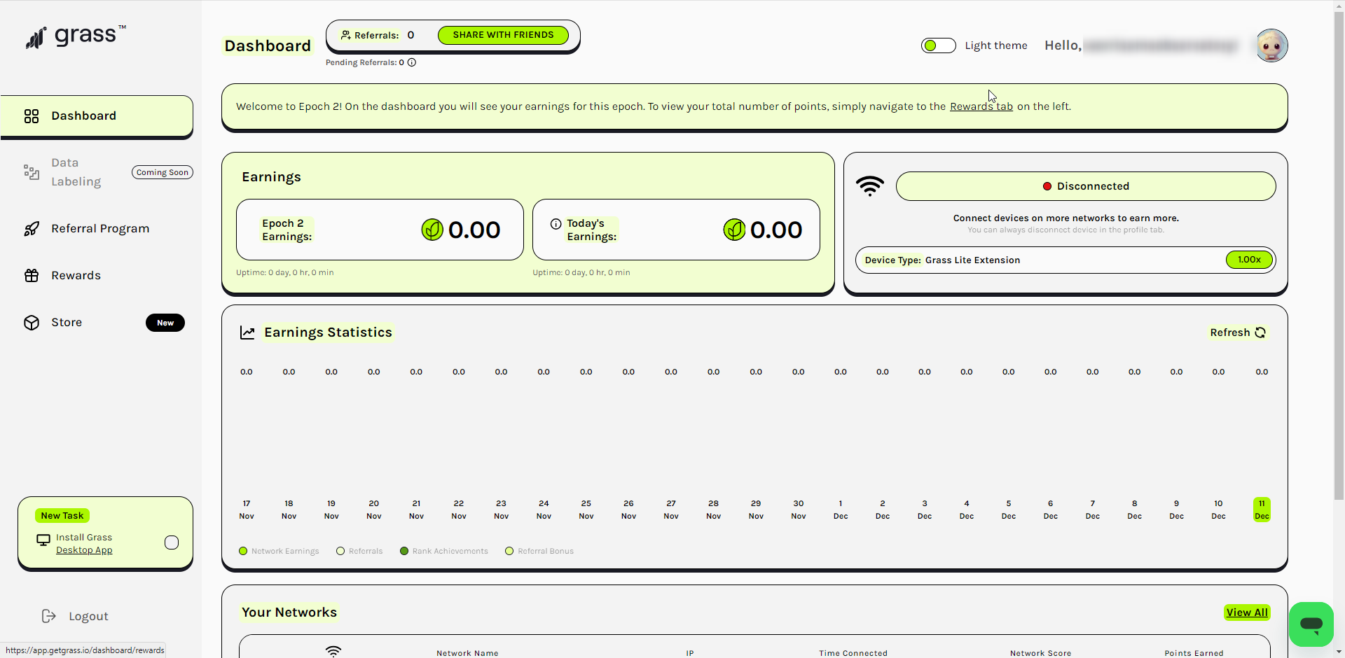Toggle the Light theme switch
The image size is (1345, 658).
[938, 45]
